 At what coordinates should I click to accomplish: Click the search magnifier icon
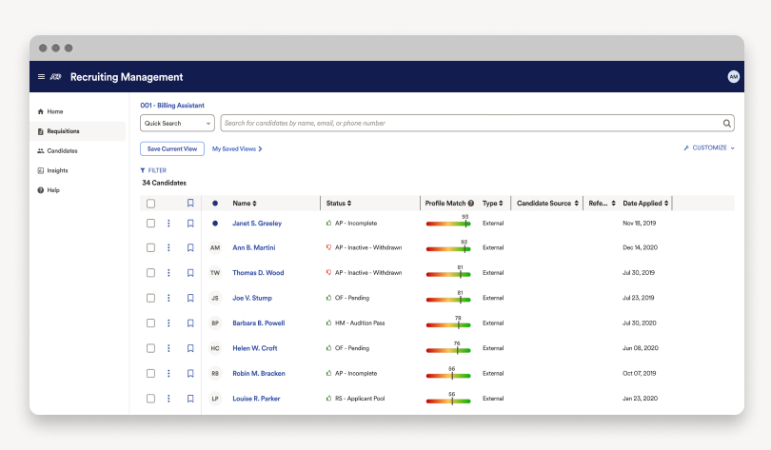(x=726, y=124)
